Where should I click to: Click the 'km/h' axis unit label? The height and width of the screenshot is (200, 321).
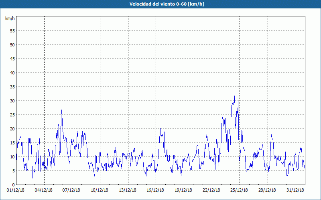click(x=10, y=18)
